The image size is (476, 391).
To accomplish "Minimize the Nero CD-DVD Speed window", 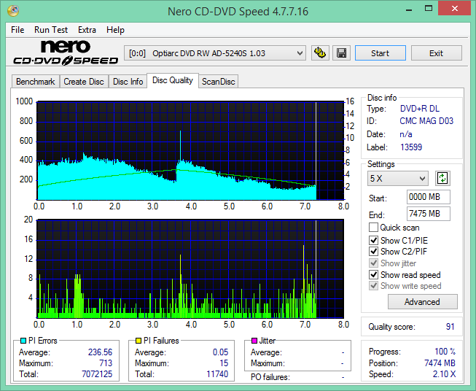I will click(409, 9).
